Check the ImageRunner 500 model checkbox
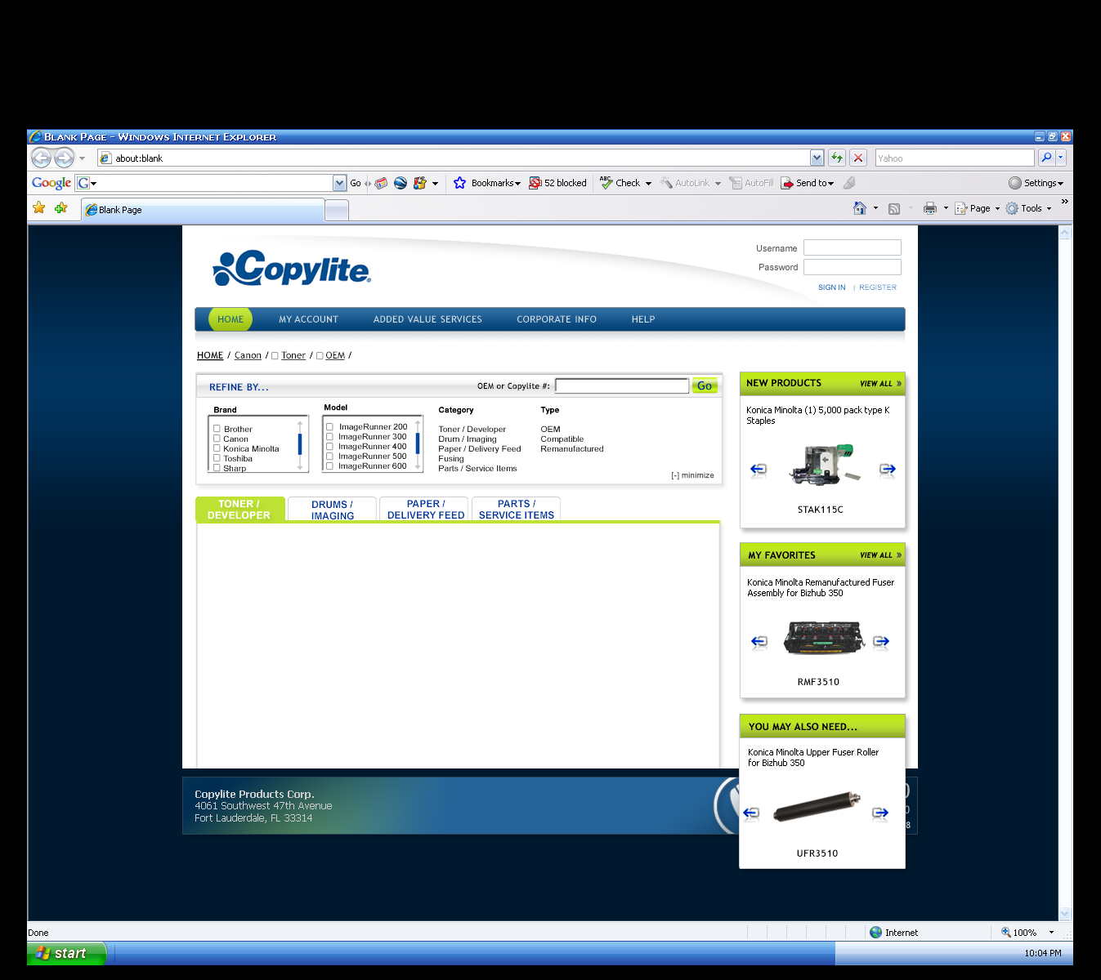This screenshot has height=980, width=1101. click(x=330, y=457)
